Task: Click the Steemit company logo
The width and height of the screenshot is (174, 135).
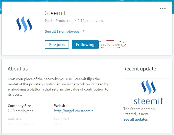Action: [x=24, y=24]
